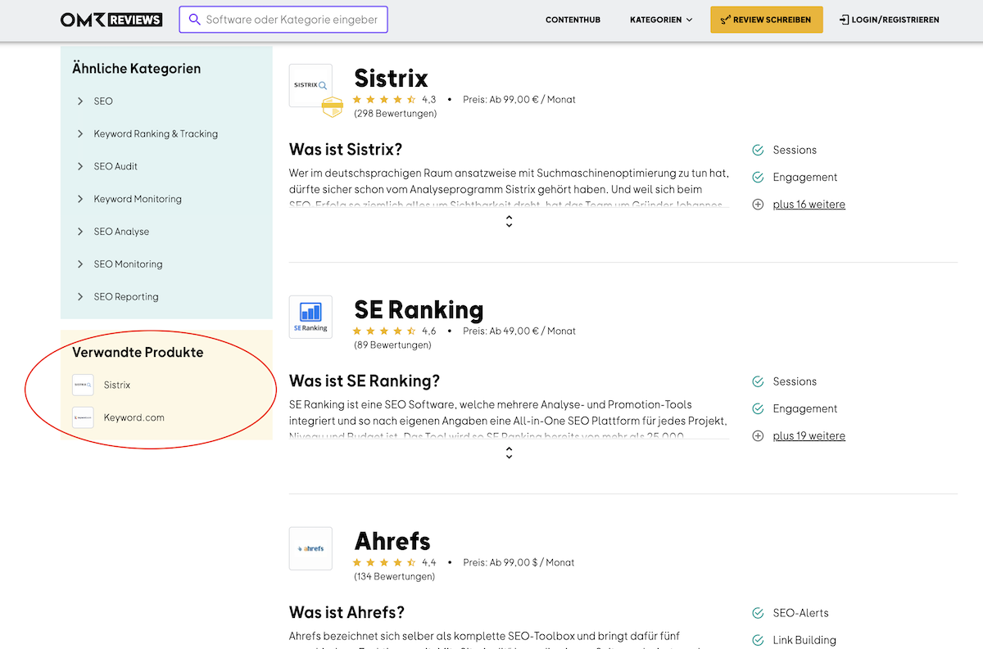Click the Ahrefs product logo

(310, 548)
